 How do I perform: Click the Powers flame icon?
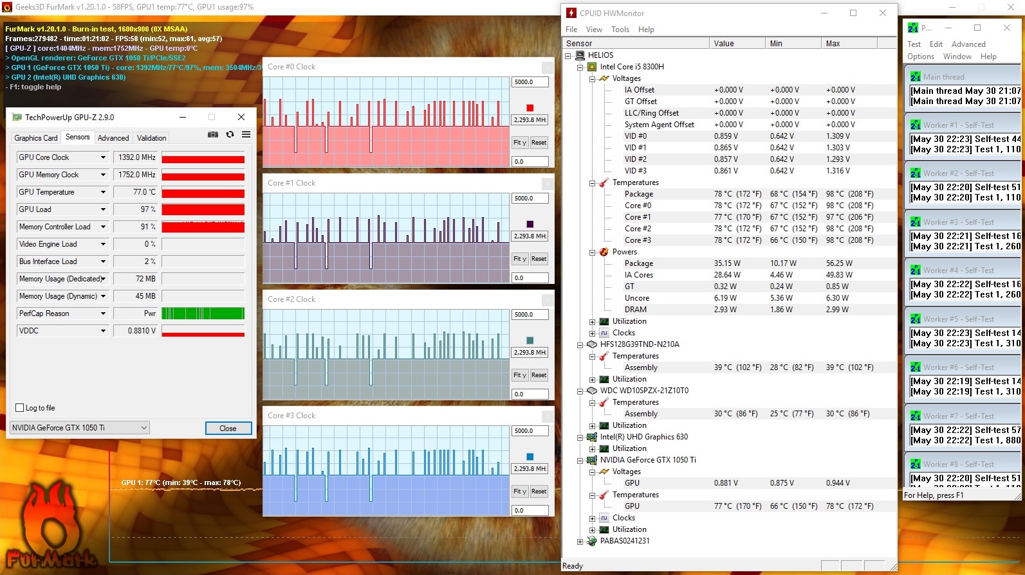point(604,252)
